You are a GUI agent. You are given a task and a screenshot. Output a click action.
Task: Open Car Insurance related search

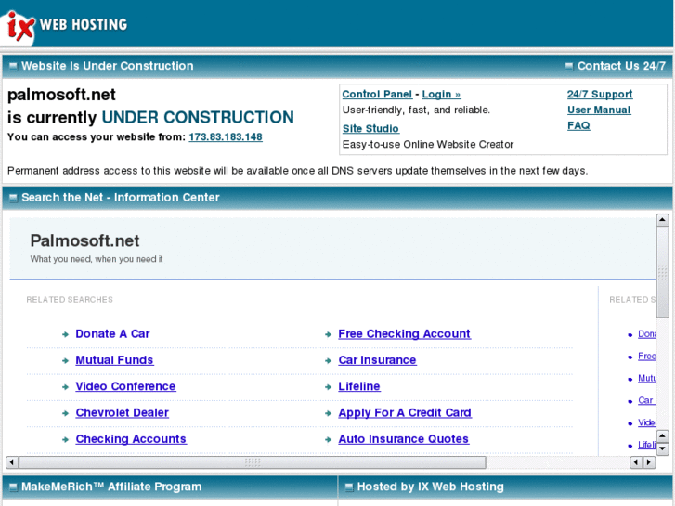[377, 360]
